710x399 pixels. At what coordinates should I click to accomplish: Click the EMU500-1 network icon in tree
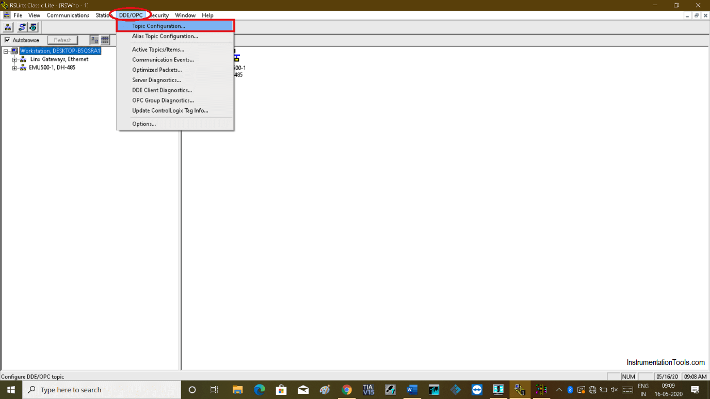click(23, 68)
